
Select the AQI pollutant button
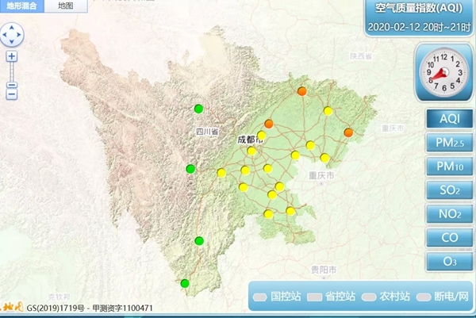pos(449,119)
